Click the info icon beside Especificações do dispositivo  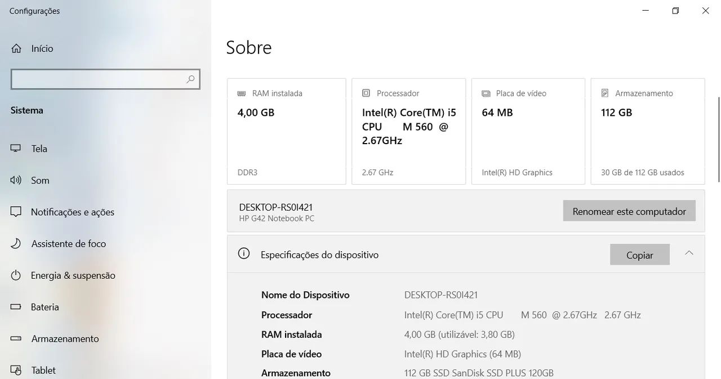click(x=244, y=253)
